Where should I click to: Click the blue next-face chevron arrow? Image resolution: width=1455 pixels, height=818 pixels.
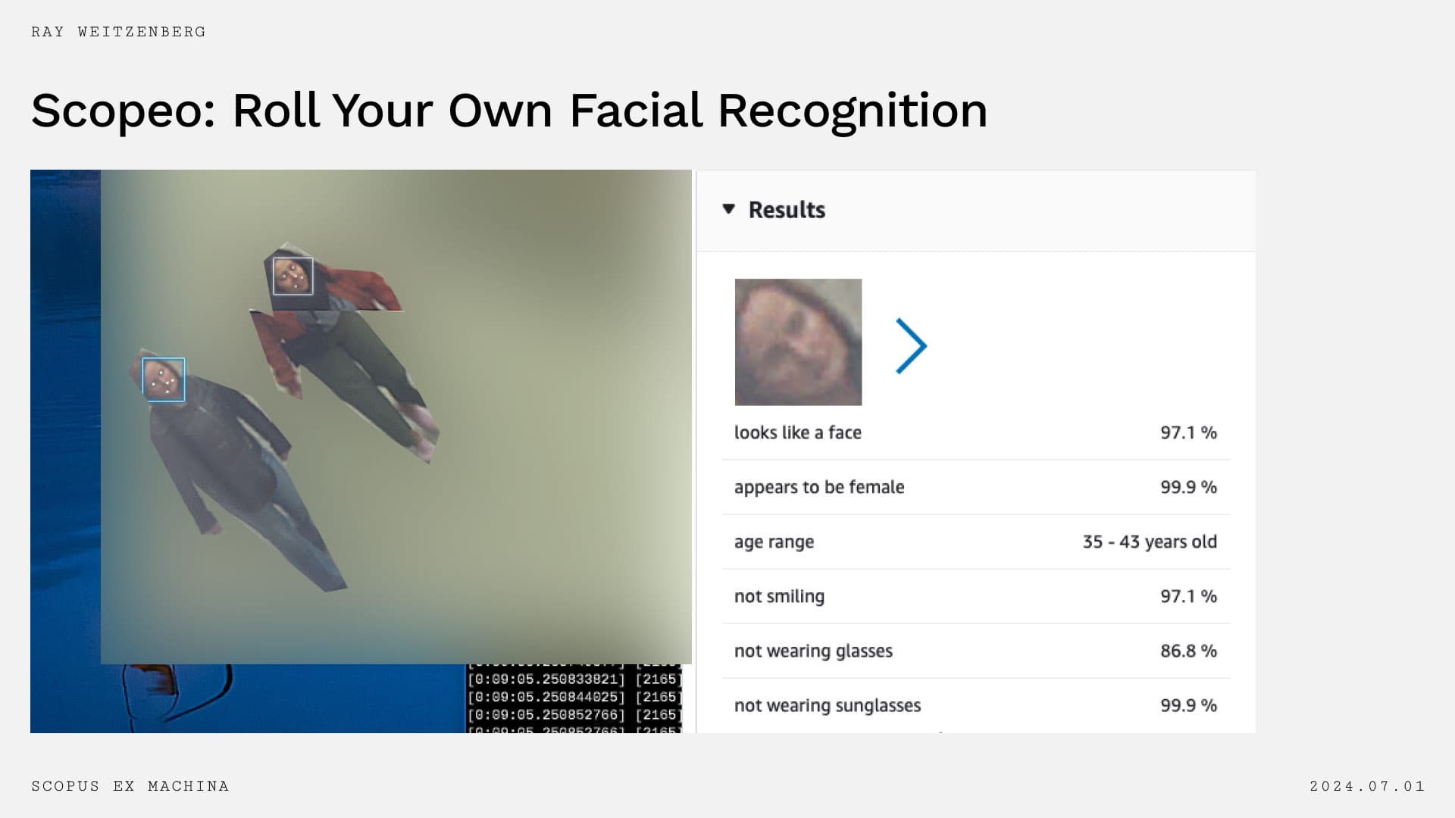coord(910,346)
